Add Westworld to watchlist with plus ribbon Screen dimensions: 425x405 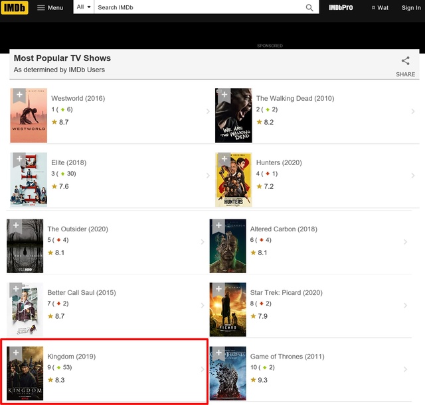[x=19, y=95]
